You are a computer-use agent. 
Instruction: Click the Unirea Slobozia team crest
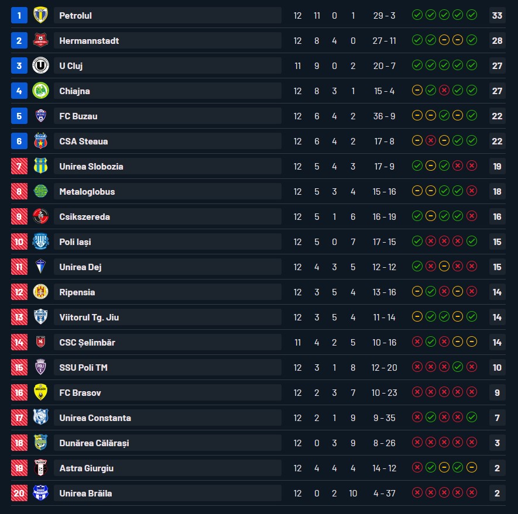click(40, 166)
